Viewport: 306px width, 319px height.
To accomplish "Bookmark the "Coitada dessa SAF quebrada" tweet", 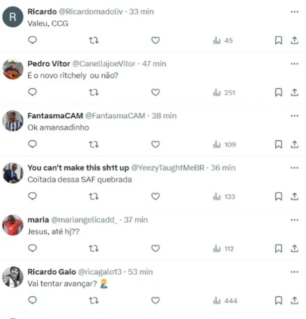I will (278, 197).
